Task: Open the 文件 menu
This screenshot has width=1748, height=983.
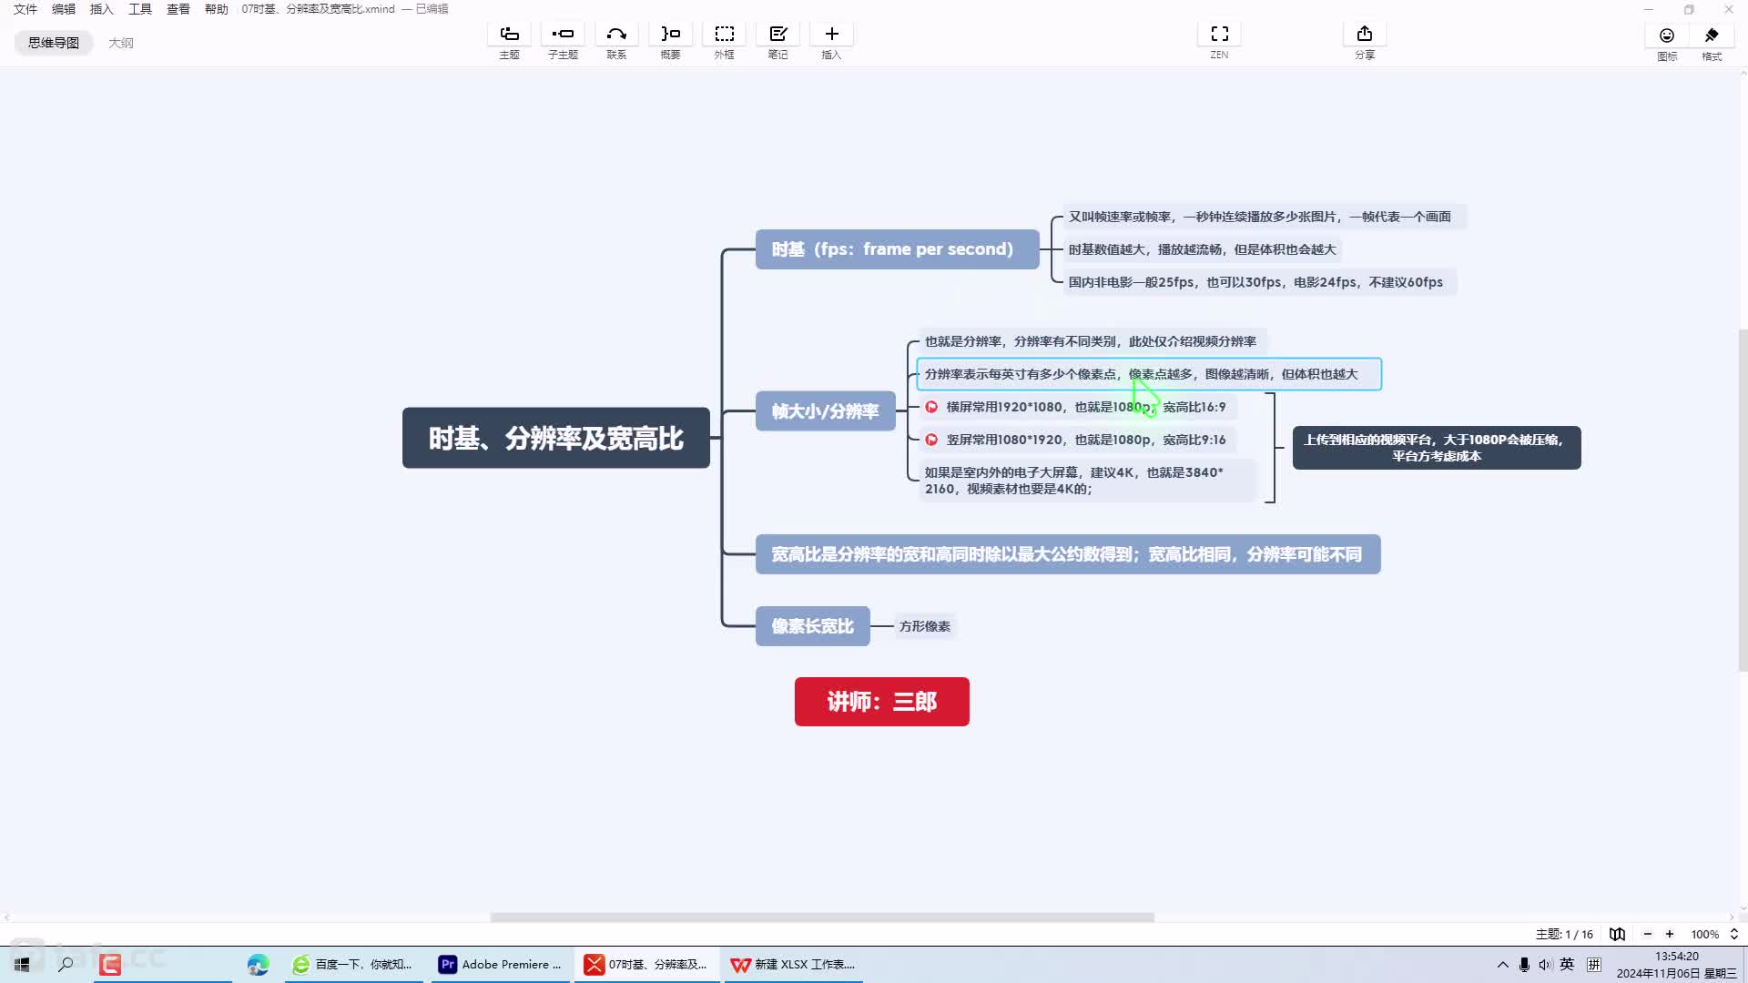Action: [25, 9]
